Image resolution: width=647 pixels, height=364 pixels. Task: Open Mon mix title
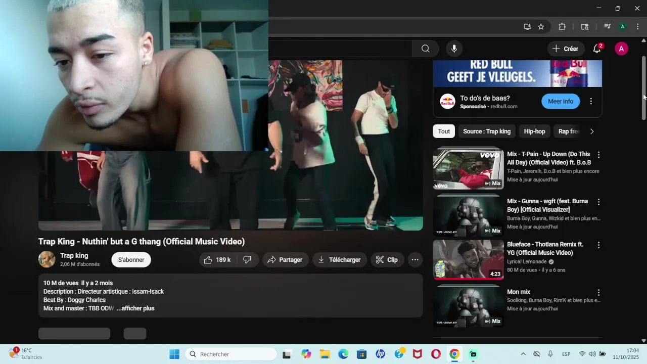(519, 292)
